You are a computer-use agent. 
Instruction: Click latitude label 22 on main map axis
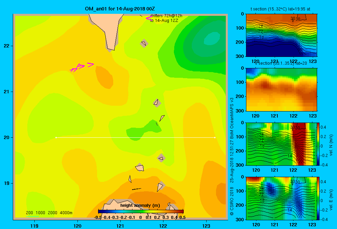point(7,46)
